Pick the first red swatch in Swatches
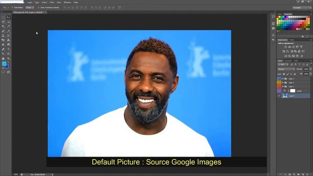This screenshot has height=176, width=313. [x=277, y=17]
